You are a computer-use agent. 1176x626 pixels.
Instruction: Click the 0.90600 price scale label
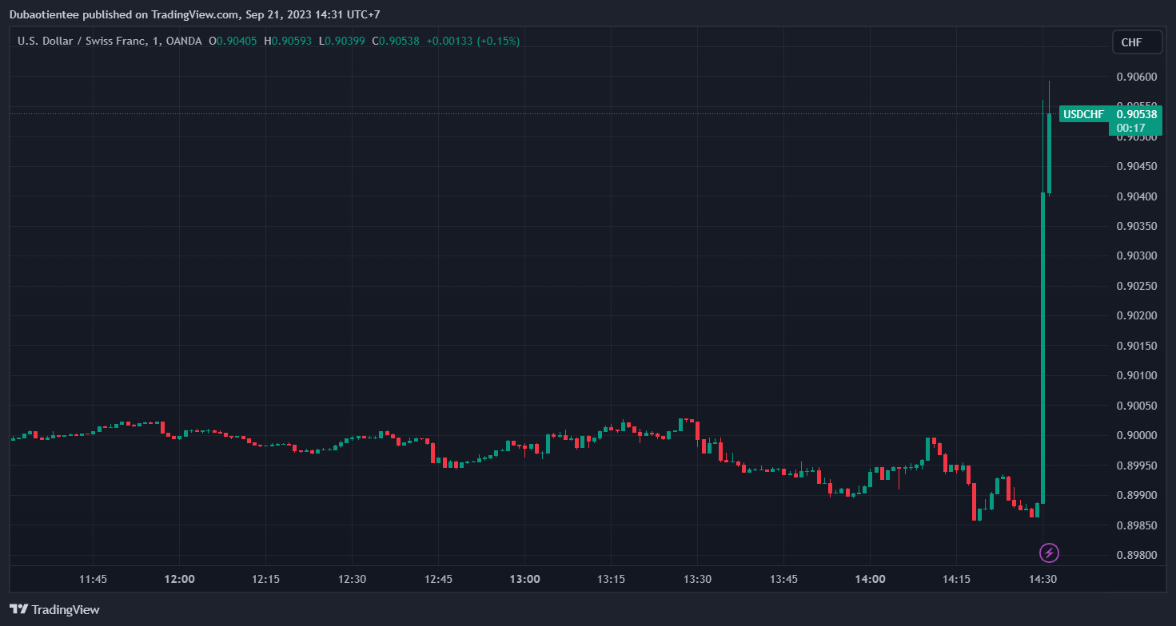1136,77
